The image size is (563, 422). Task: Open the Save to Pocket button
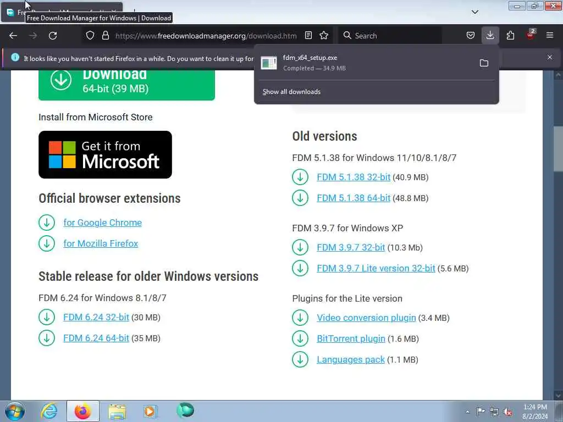pos(471,36)
